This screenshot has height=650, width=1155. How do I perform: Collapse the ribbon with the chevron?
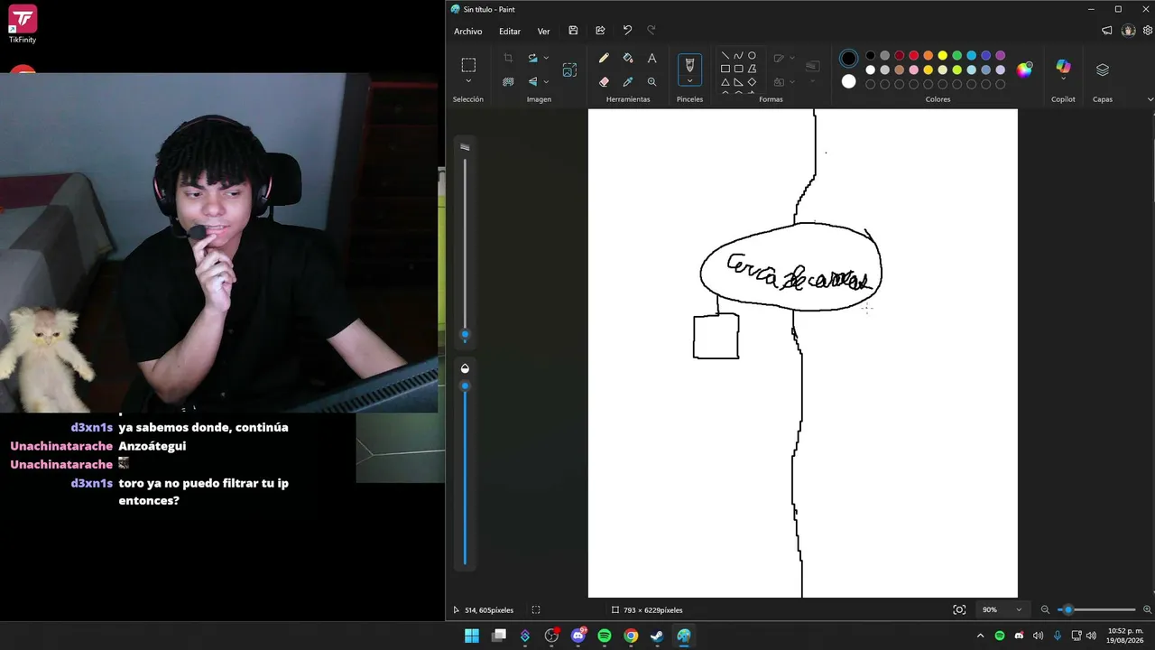1150,99
